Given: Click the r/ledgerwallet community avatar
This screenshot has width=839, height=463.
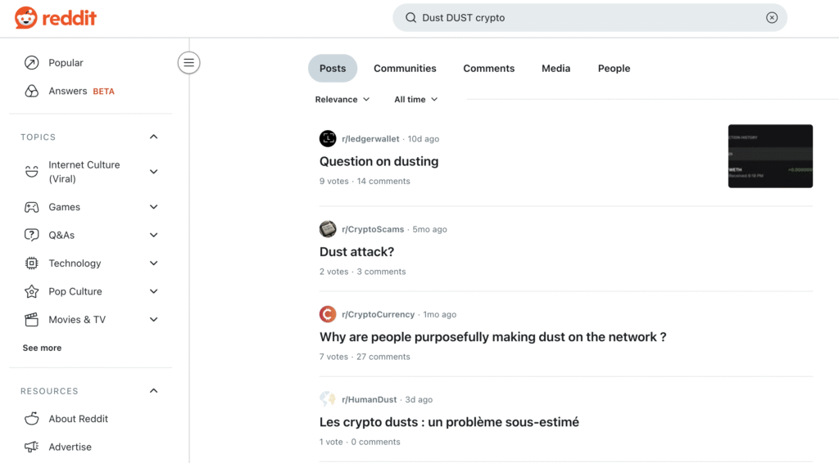Looking at the screenshot, I should click(328, 139).
